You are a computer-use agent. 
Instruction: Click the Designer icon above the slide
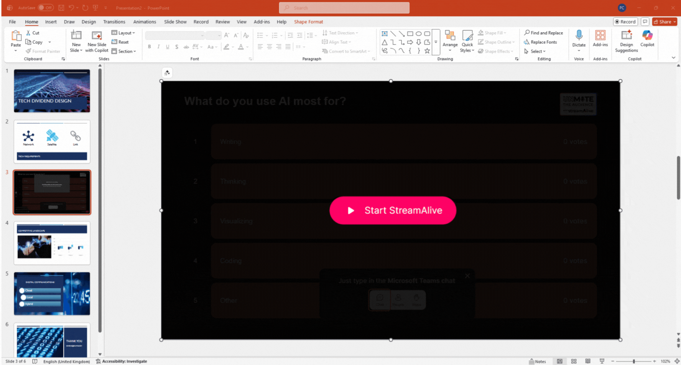tap(167, 73)
